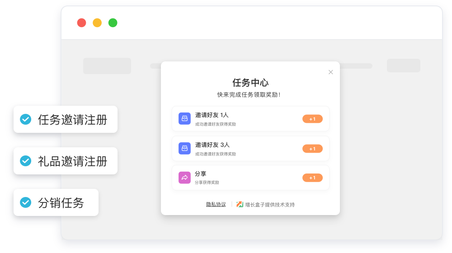Click the envelope icon for 邀请好友 3人

184,149
